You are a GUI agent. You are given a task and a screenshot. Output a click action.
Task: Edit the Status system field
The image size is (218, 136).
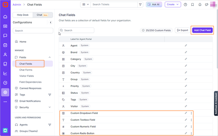(x=186, y=93)
